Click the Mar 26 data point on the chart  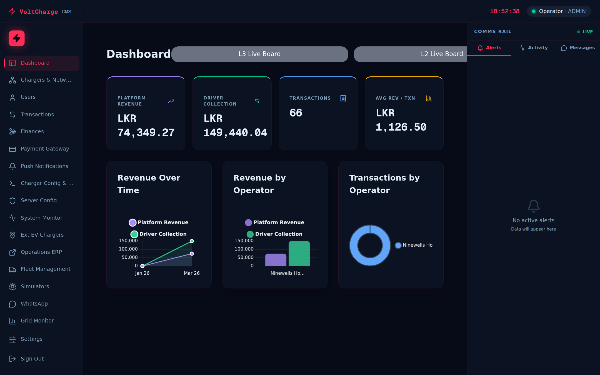pos(192,241)
